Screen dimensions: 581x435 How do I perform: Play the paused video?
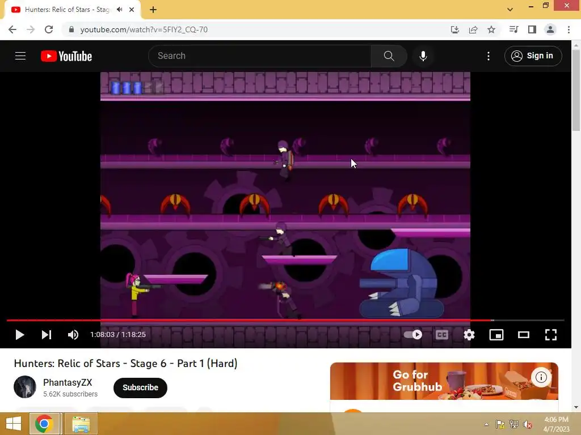coord(20,335)
